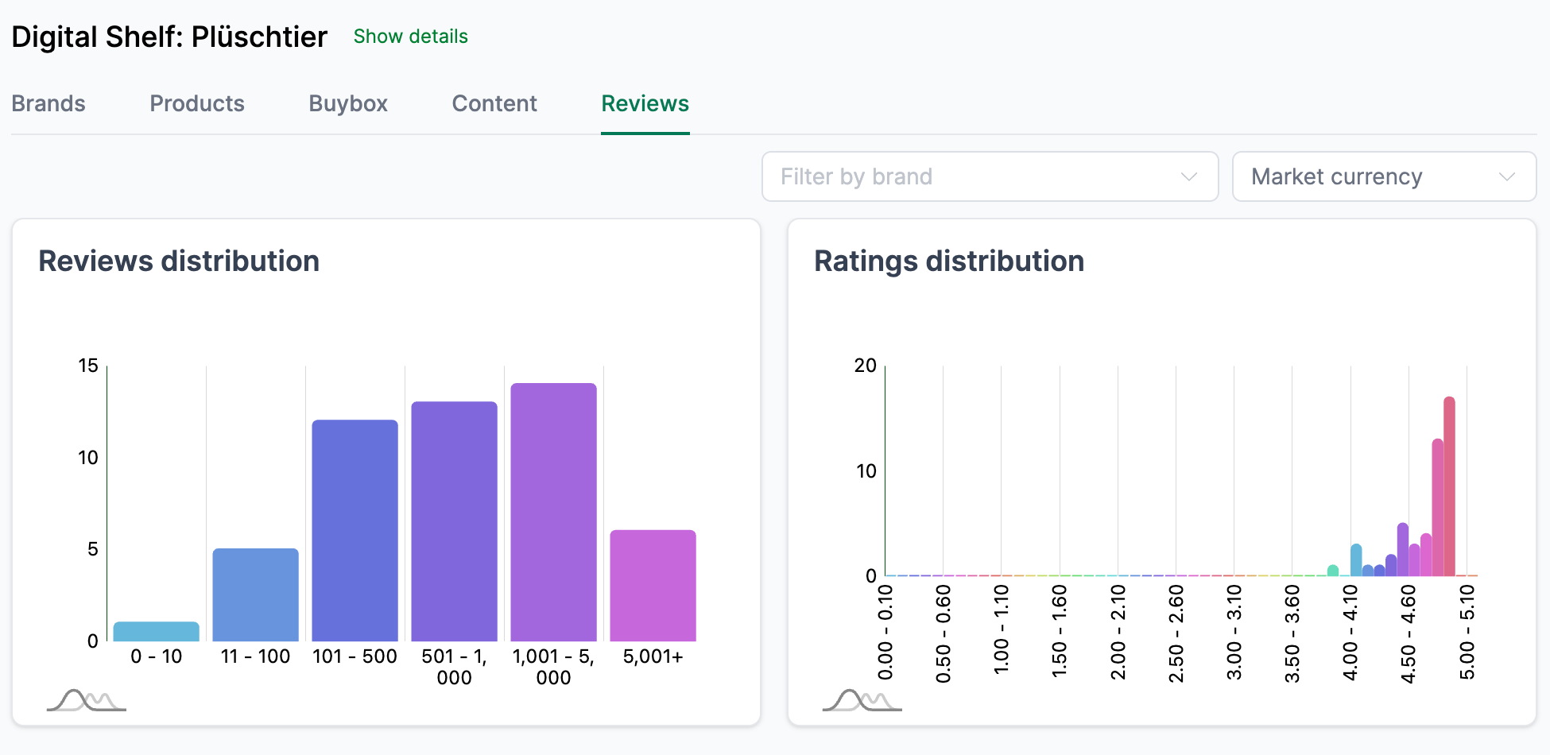Go to the Buybox tab
Screen dimensions: 1550x755
[348, 103]
